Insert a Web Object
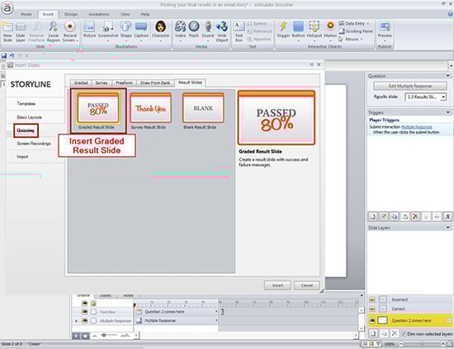This screenshot has width=454, height=349. (222, 31)
